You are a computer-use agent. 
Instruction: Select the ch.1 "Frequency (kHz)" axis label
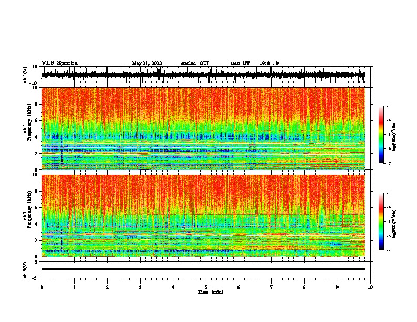[x=29, y=123]
